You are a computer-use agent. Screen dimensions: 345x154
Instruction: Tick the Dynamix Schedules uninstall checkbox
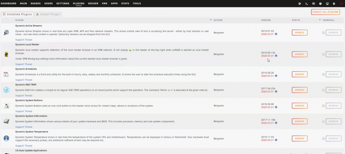[x=324, y=74]
